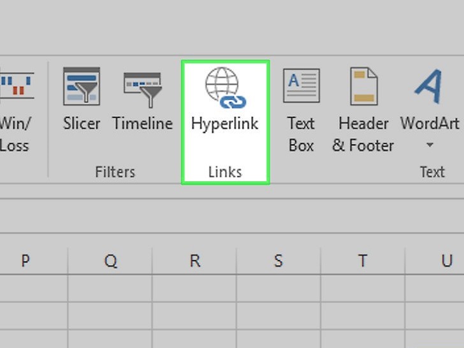Screen dimensions: 464x348
Task: Select the entire R column
Action: [x=194, y=261]
